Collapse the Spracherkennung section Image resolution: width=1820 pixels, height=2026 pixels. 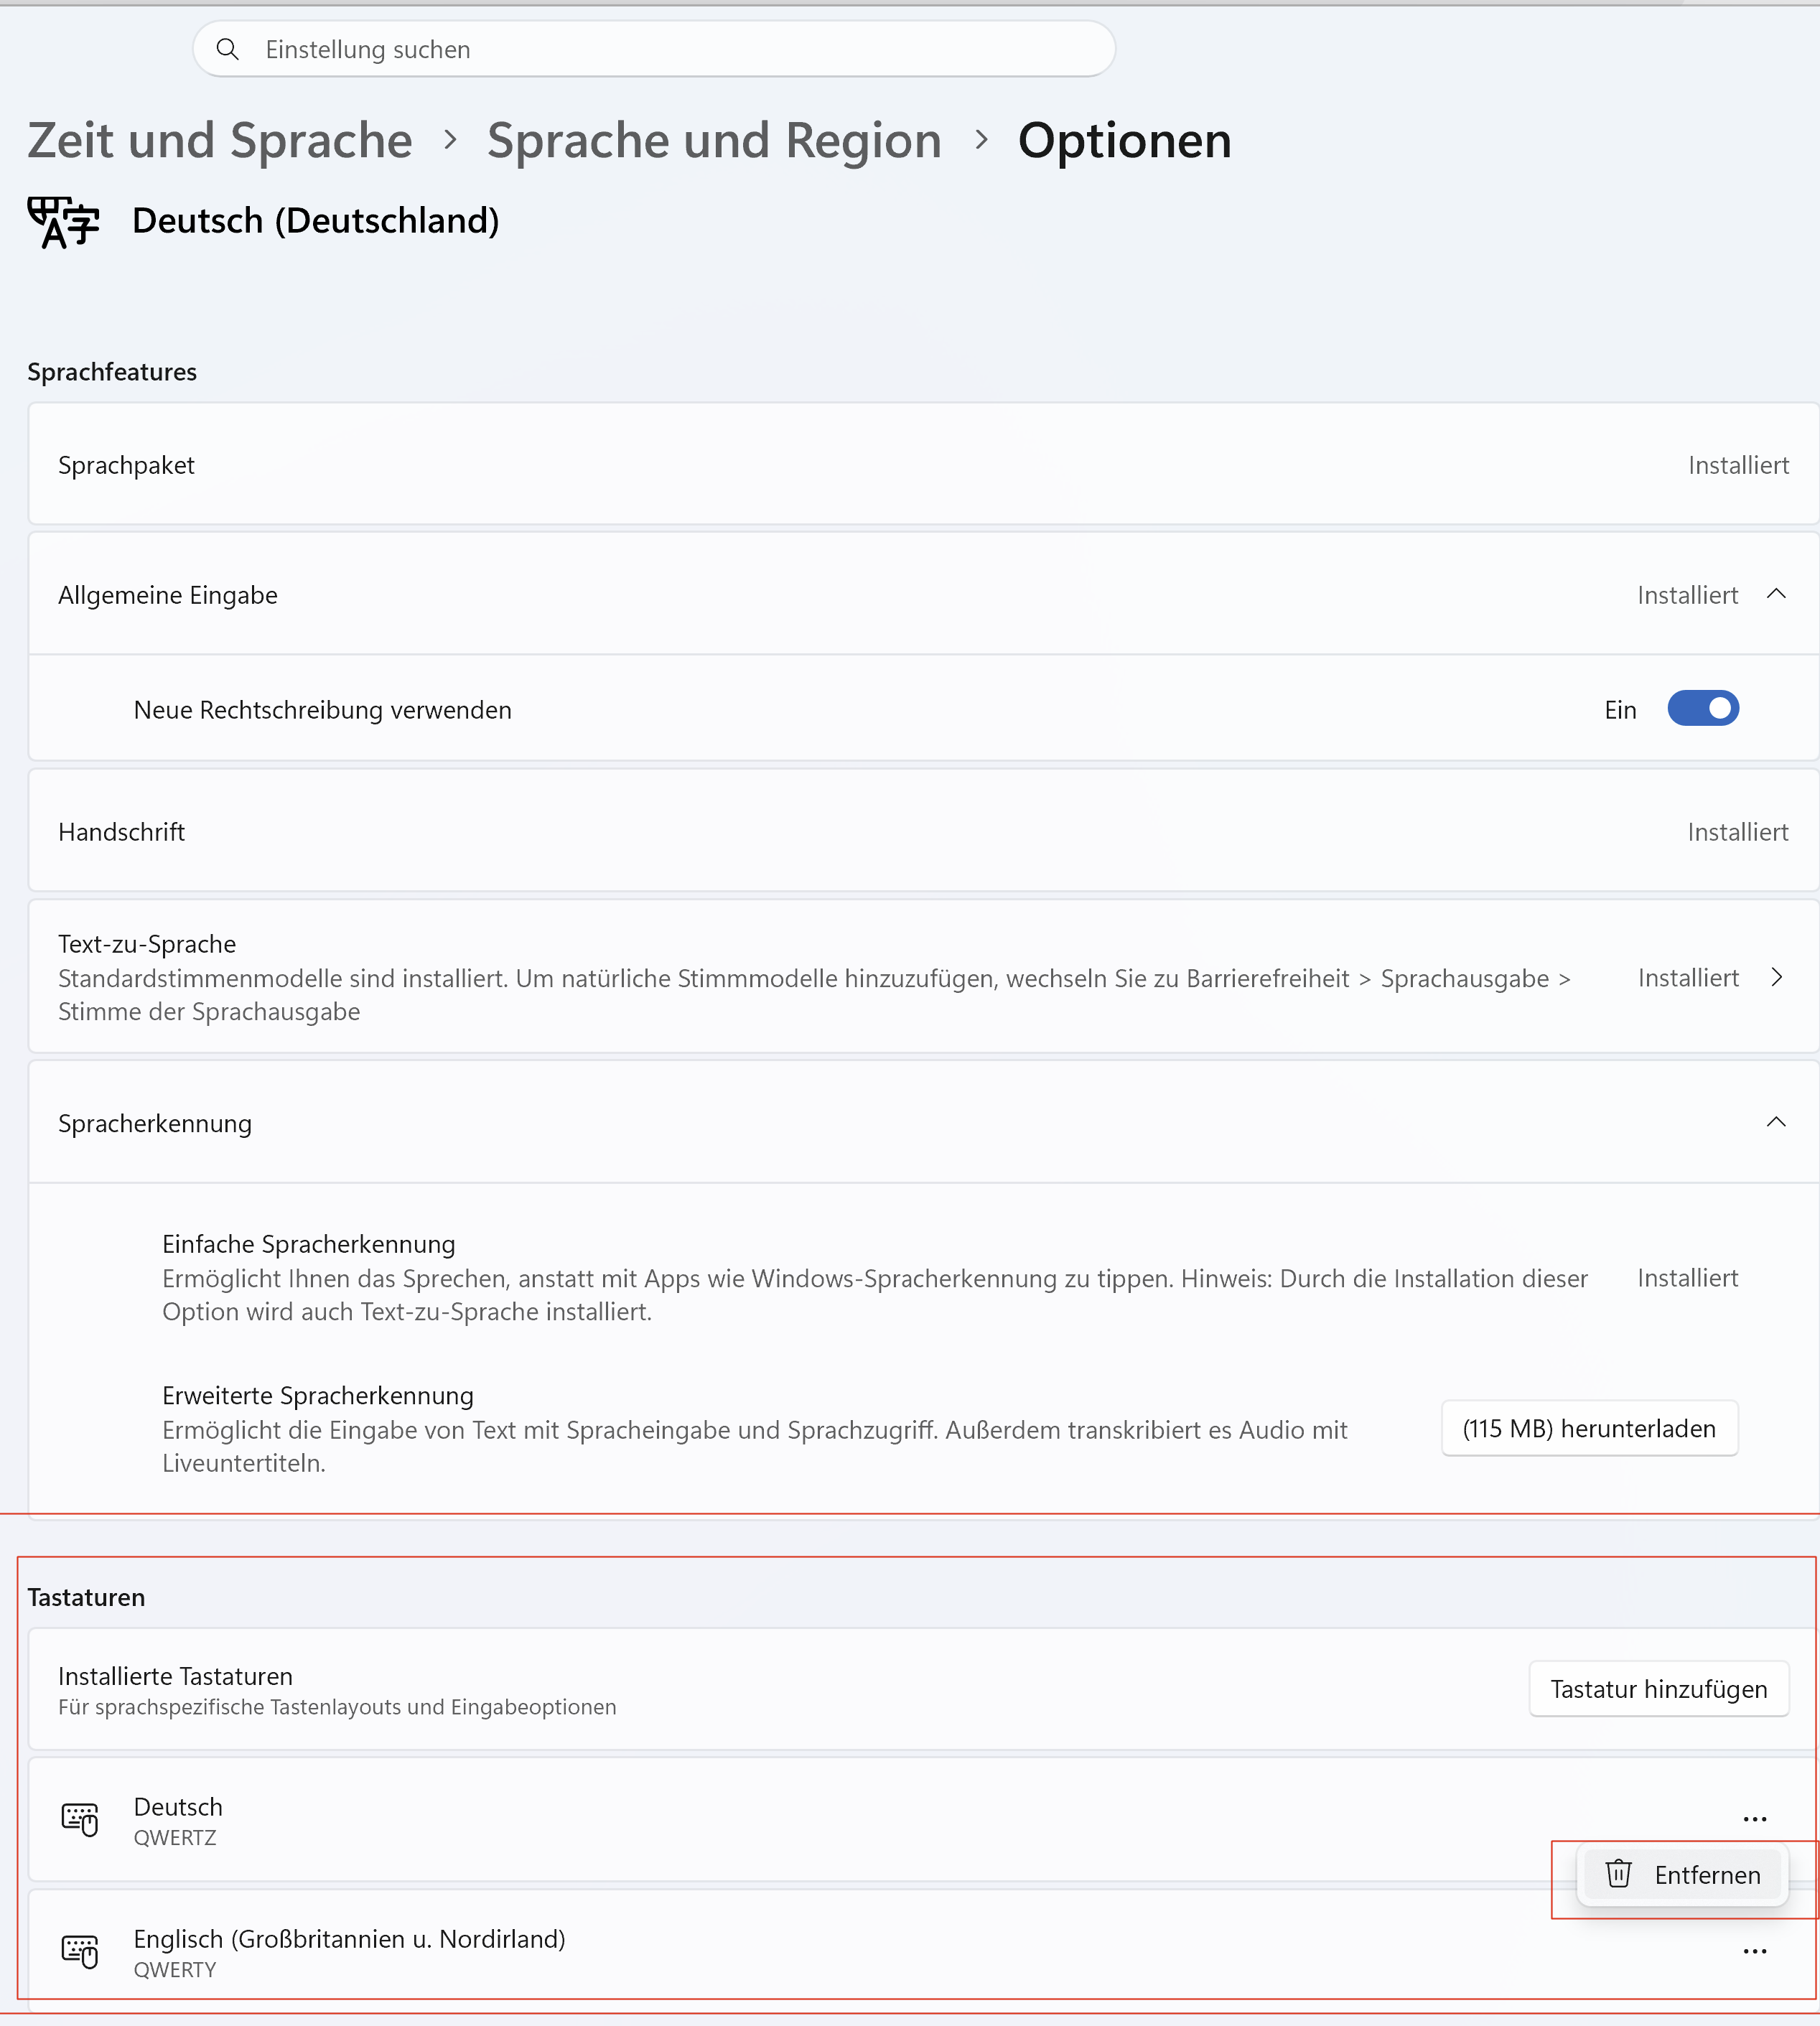point(1776,1122)
